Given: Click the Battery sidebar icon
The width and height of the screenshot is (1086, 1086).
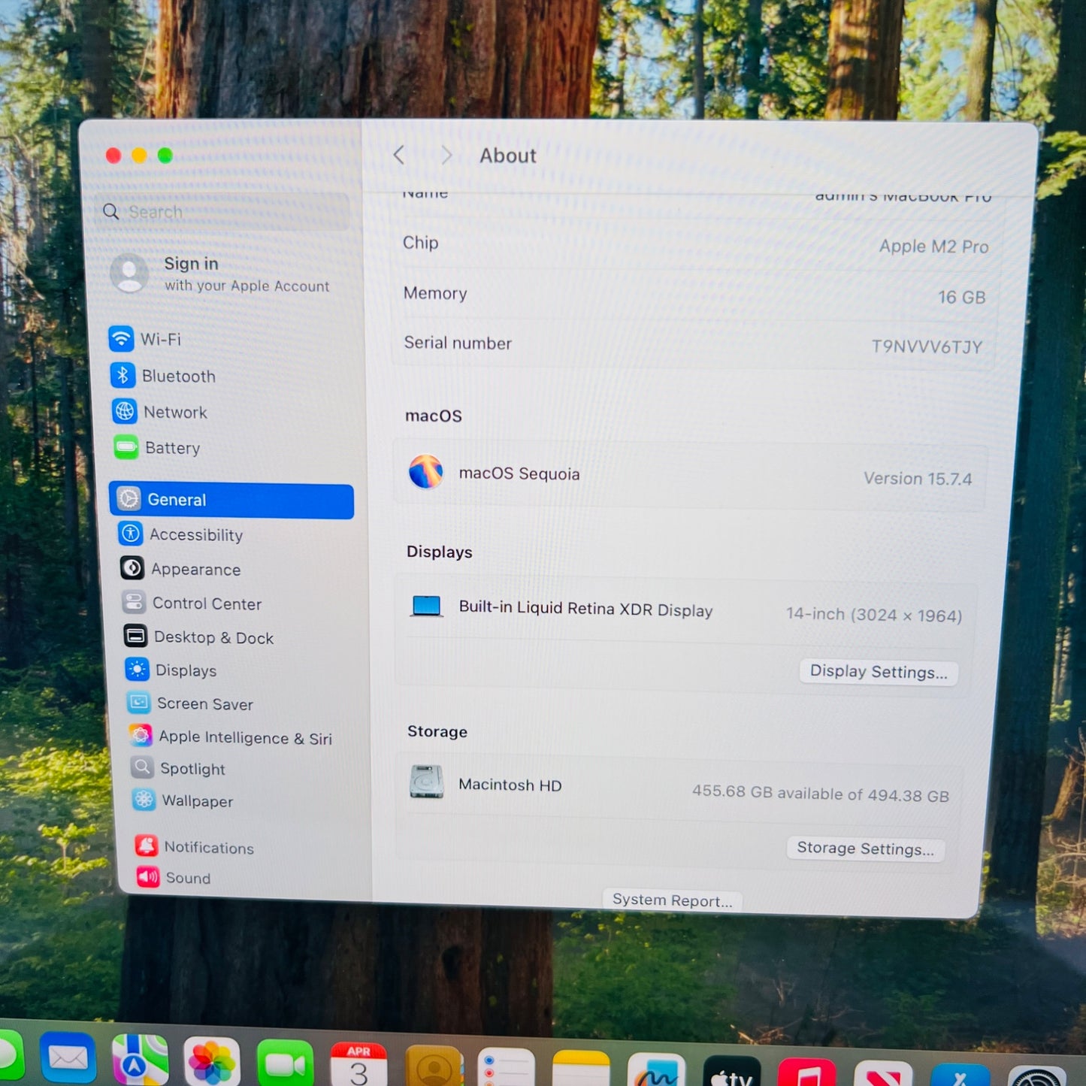Looking at the screenshot, I should click(x=126, y=448).
